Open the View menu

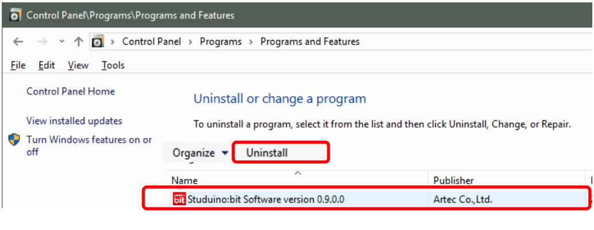pyautogui.click(x=78, y=65)
